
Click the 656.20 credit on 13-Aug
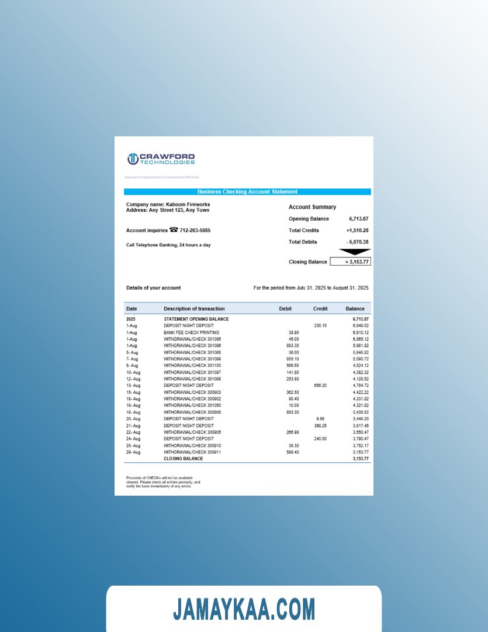(x=320, y=386)
